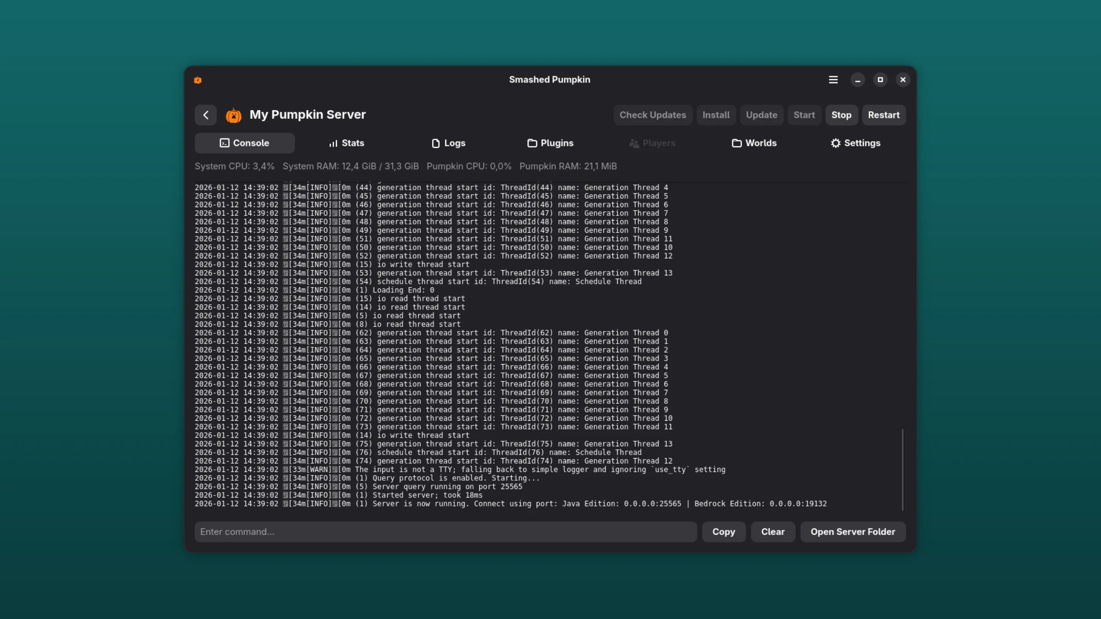Open the Settings tab
The height and width of the screenshot is (619, 1101).
click(855, 143)
